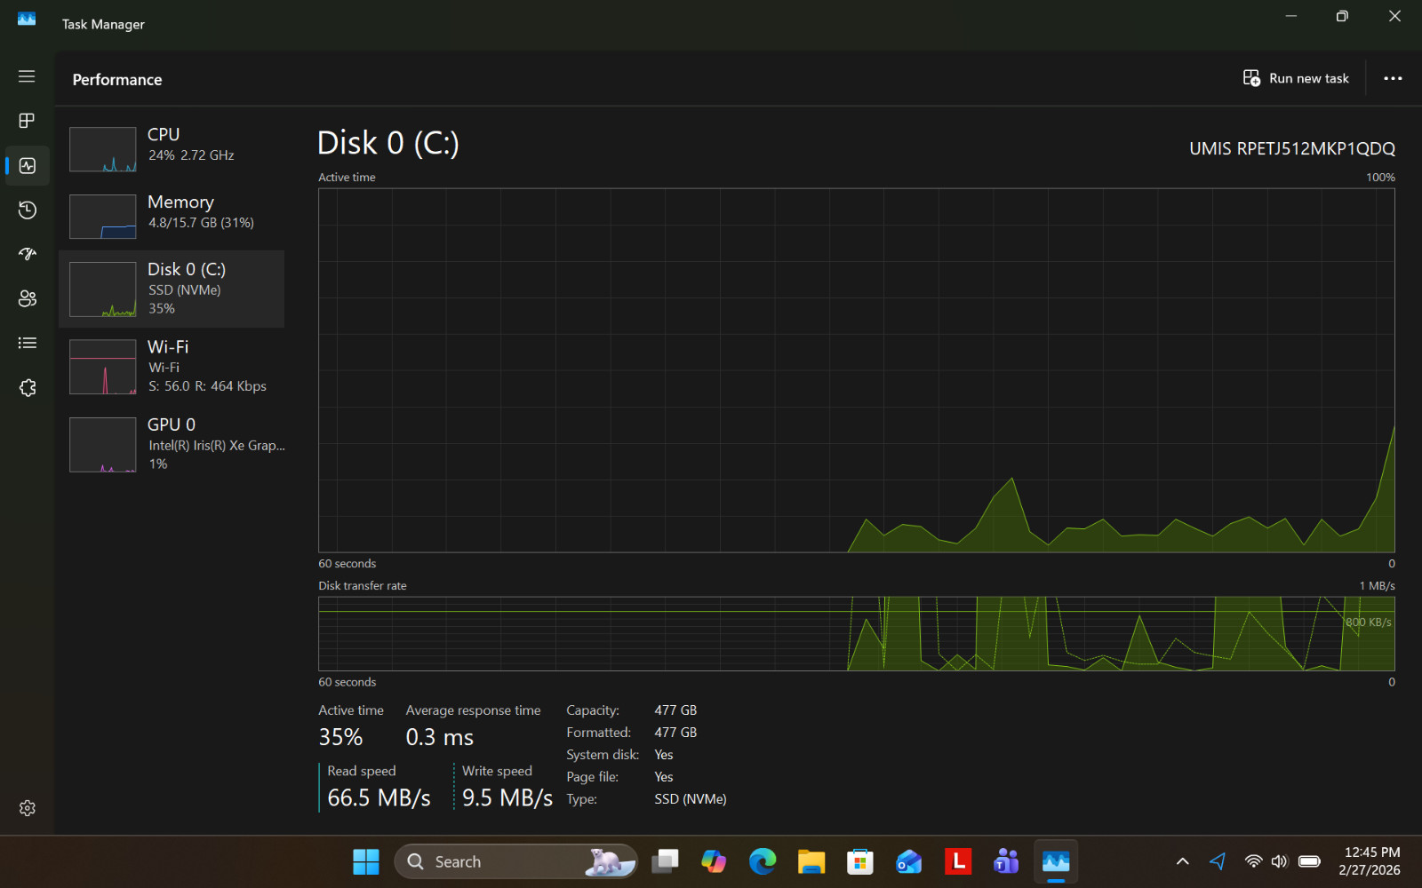
Task: Click the CPU mini graph thumbnail
Action: (103, 149)
